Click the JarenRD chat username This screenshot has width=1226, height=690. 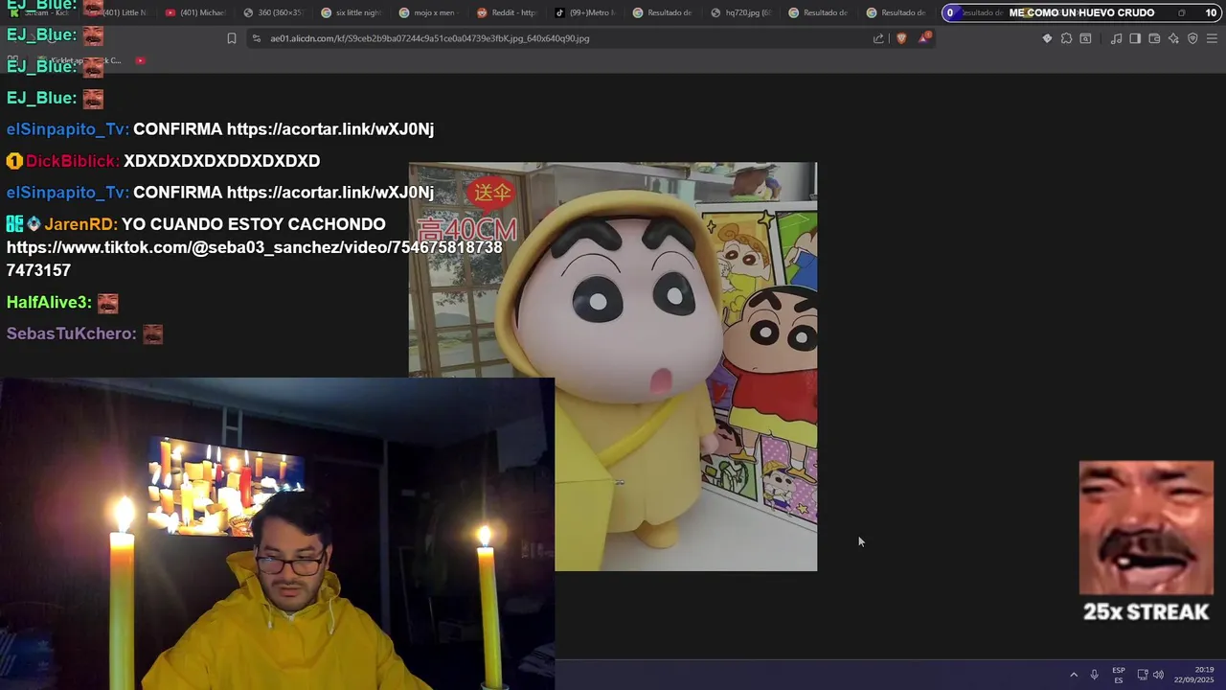click(x=80, y=224)
